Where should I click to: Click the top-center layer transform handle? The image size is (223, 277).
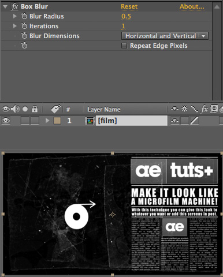[x=112, y=153]
